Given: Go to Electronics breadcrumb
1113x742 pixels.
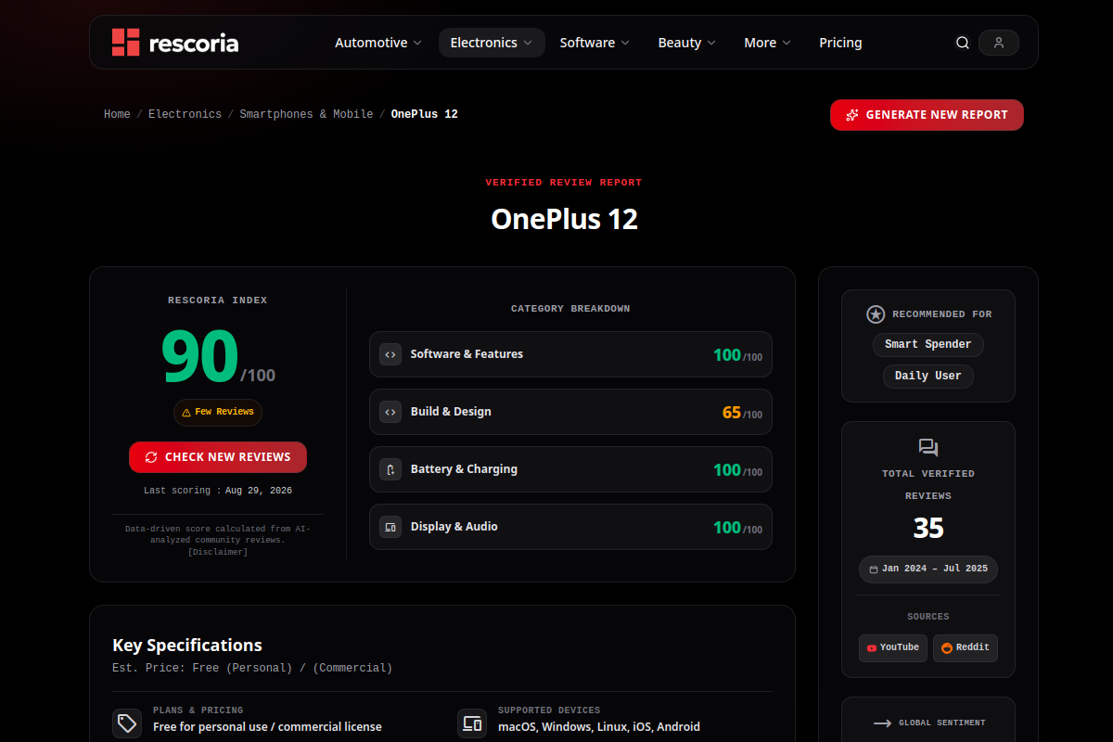Looking at the screenshot, I should click(x=185, y=114).
